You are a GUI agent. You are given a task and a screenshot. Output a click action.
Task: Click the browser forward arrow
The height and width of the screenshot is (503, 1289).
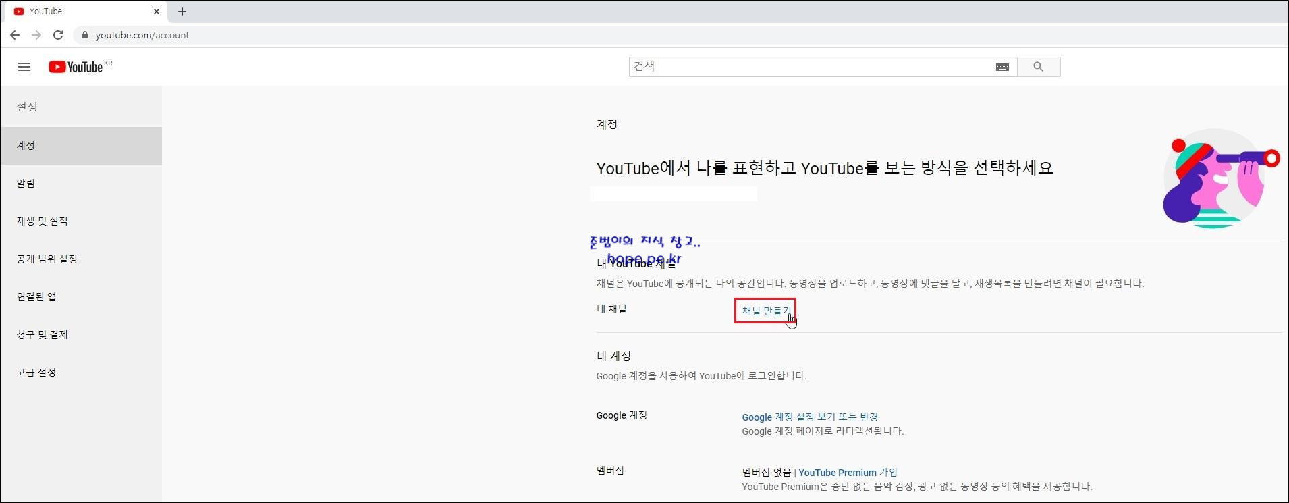click(x=36, y=35)
